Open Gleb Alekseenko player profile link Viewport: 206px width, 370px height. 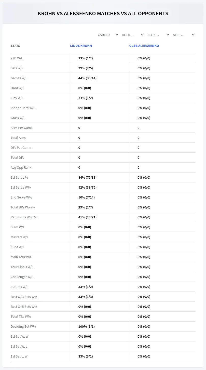coord(144,46)
